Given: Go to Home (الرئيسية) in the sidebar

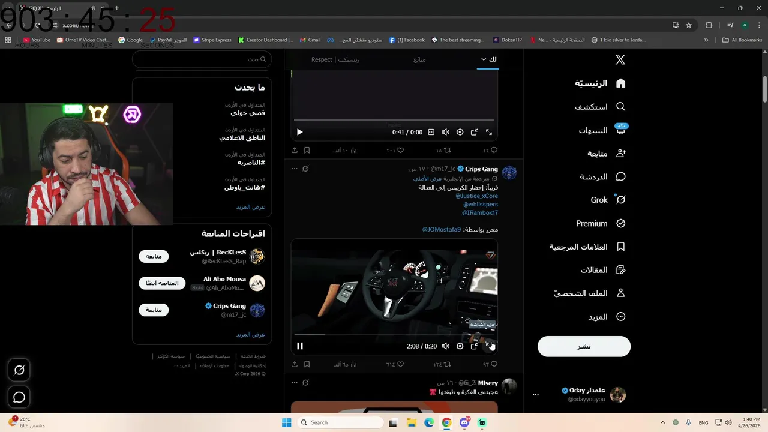Looking at the screenshot, I should pos(600,83).
